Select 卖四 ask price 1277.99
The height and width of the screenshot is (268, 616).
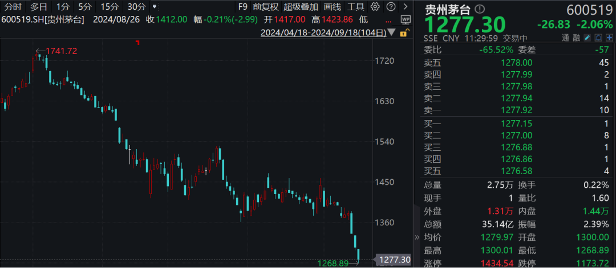click(517, 75)
